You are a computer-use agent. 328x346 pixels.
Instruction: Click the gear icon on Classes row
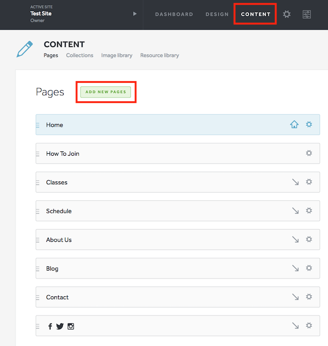(x=309, y=182)
